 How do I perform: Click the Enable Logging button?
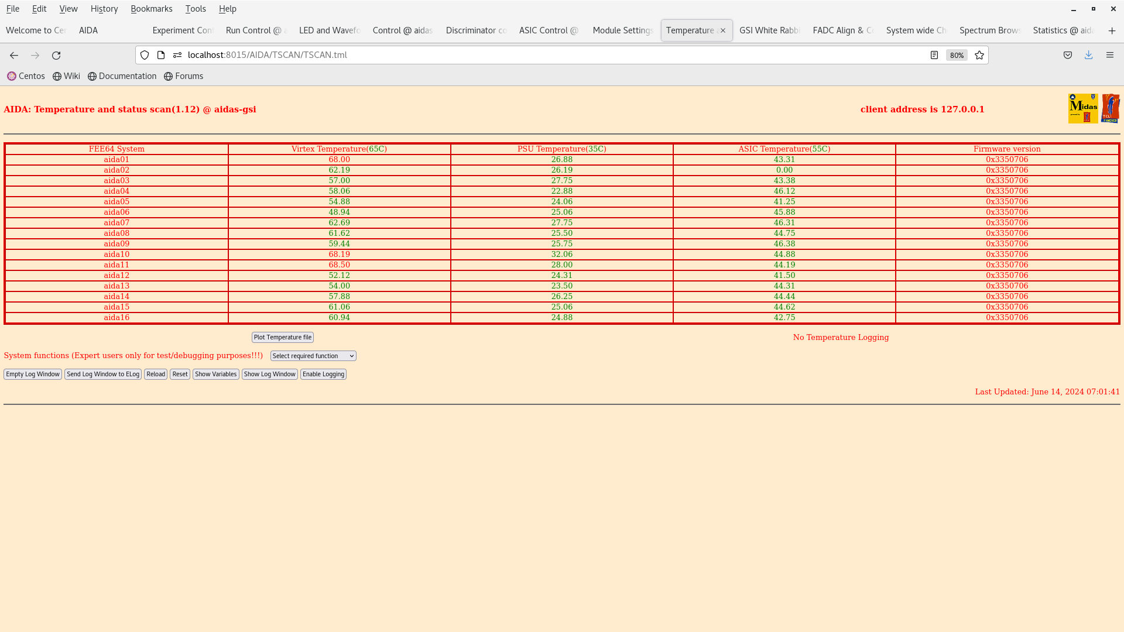tap(323, 375)
